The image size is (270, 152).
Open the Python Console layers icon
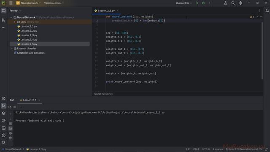[3, 113]
